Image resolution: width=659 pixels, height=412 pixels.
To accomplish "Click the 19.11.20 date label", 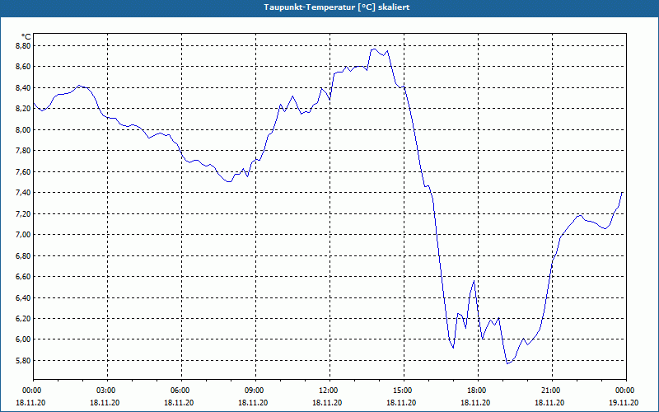I will point(624,402).
